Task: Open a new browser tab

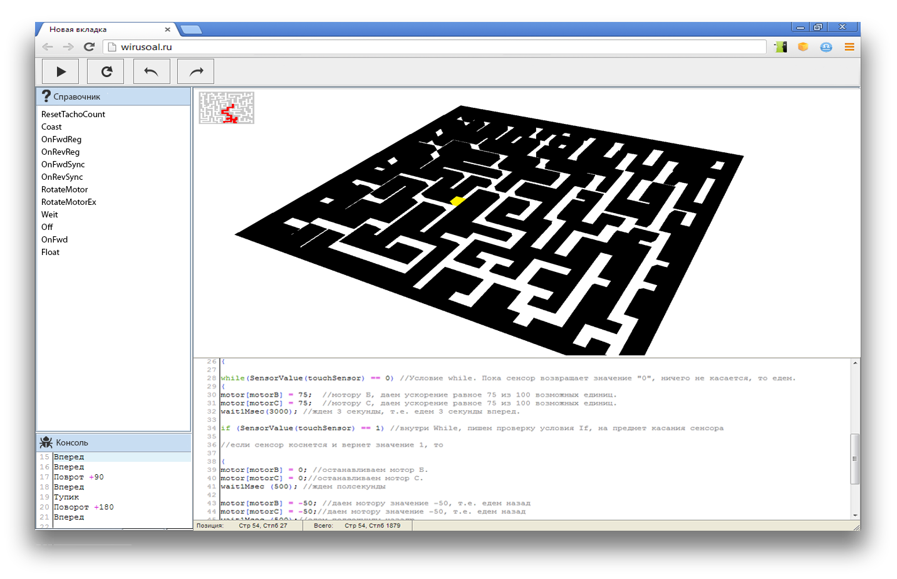Action: (190, 29)
